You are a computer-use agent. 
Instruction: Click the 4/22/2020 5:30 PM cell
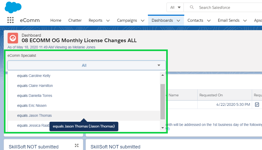pyautogui.click(x=225, y=104)
